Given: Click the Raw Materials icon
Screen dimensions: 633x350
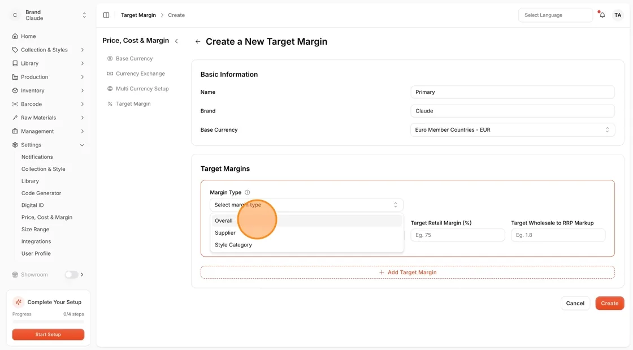Looking at the screenshot, I should pyautogui.click(x=15, y=118).
